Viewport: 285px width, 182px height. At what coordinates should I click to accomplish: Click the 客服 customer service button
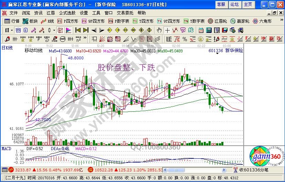coord(221,4)
